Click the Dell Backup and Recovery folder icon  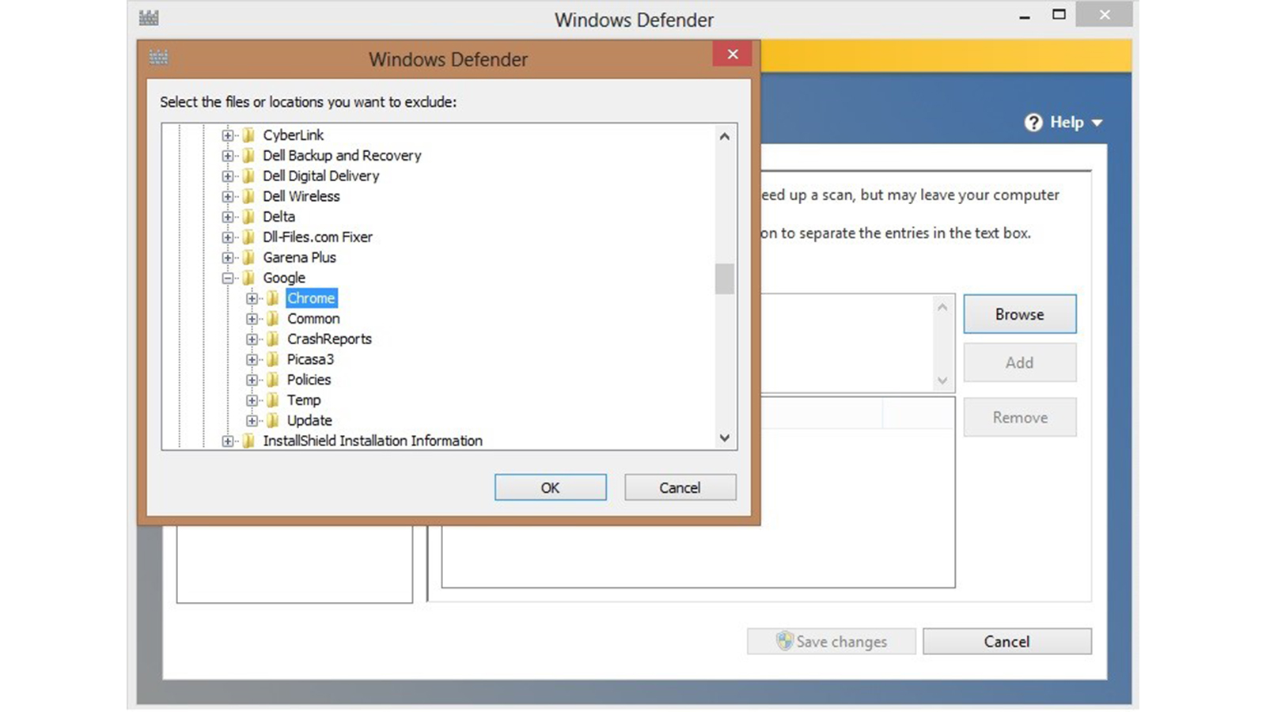[248, 156]
